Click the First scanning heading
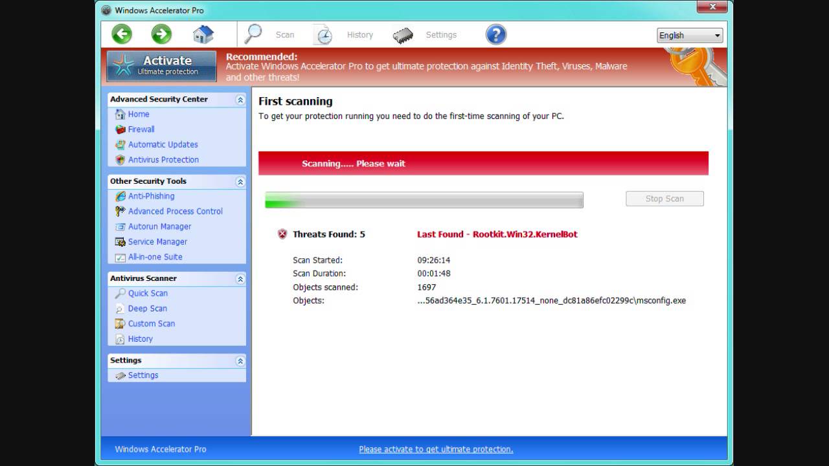The image size is (829, 466). coord(295,102)
